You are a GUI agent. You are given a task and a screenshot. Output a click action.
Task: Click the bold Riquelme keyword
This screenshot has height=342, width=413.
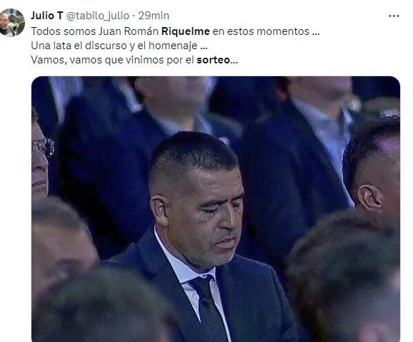[186, 31]
